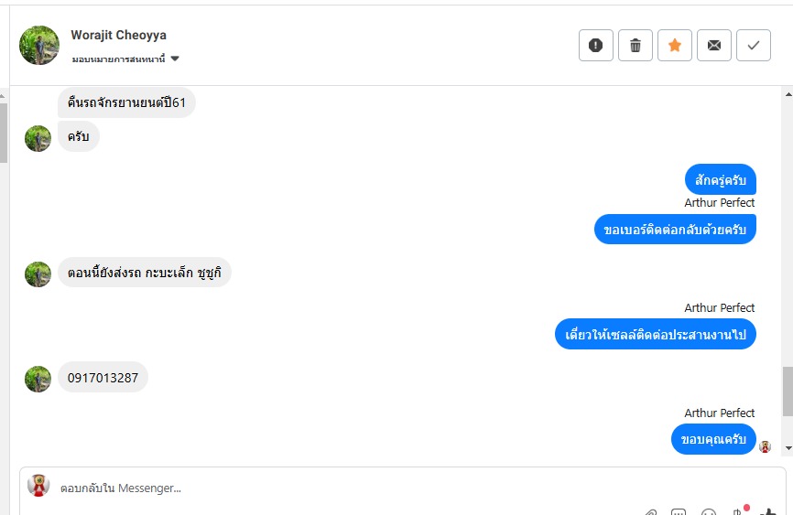
Task: Open saved replies speech bubble icon
Action: [x=679, y=512]
